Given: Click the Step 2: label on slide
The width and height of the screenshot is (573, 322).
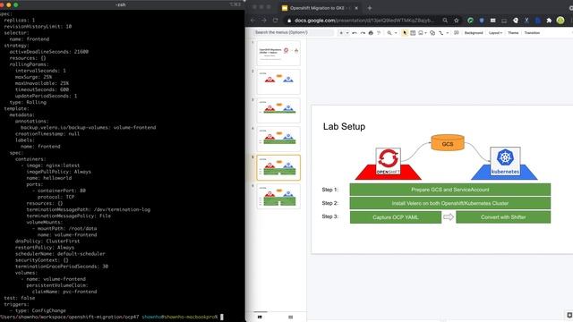Looking at the screenshot, I should coord(330,203).
